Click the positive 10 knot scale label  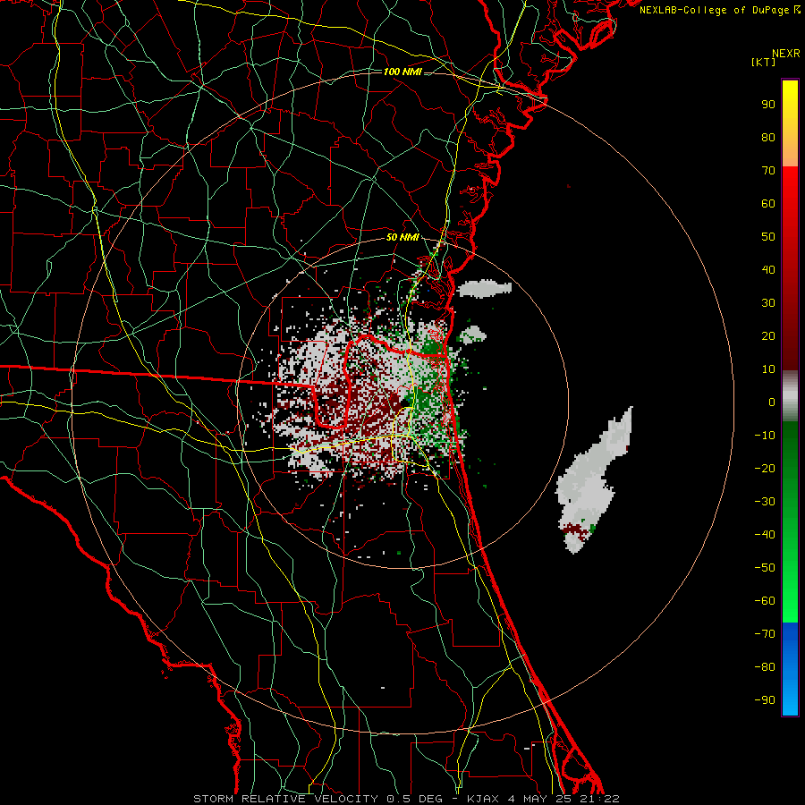(x=768, y=369)
